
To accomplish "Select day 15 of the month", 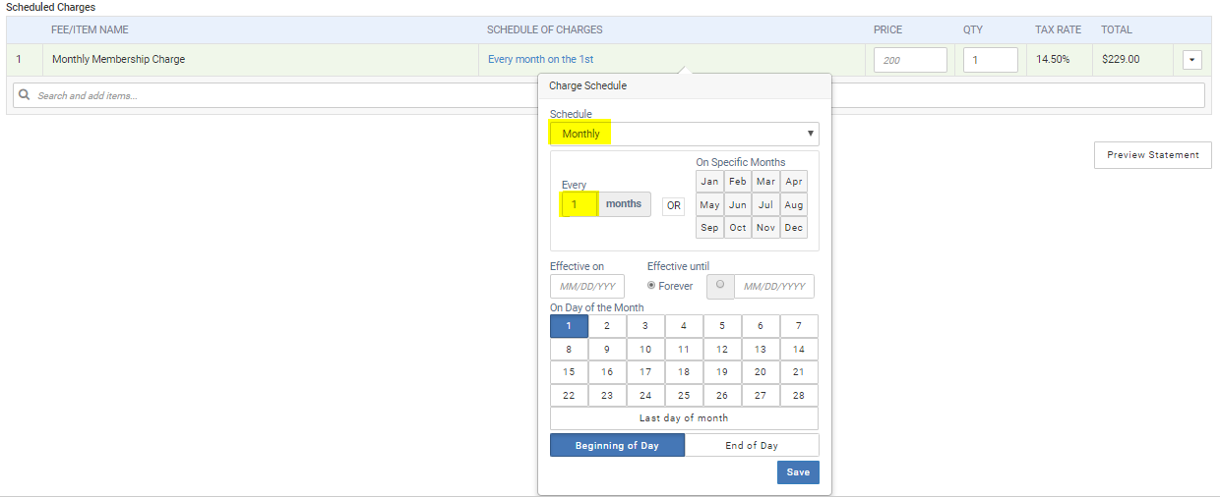I will click(569, 372).
